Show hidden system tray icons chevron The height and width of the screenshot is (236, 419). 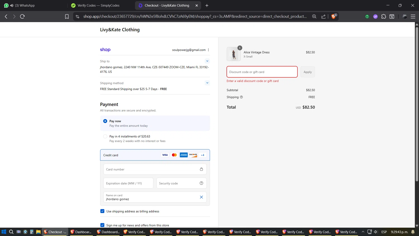tap(363, 232)
